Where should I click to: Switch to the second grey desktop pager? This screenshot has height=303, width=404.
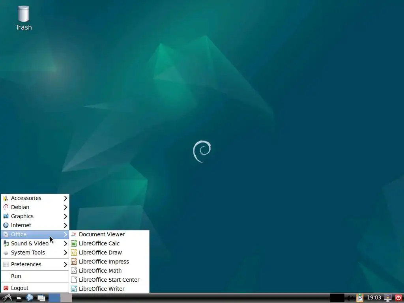[66, 298]
